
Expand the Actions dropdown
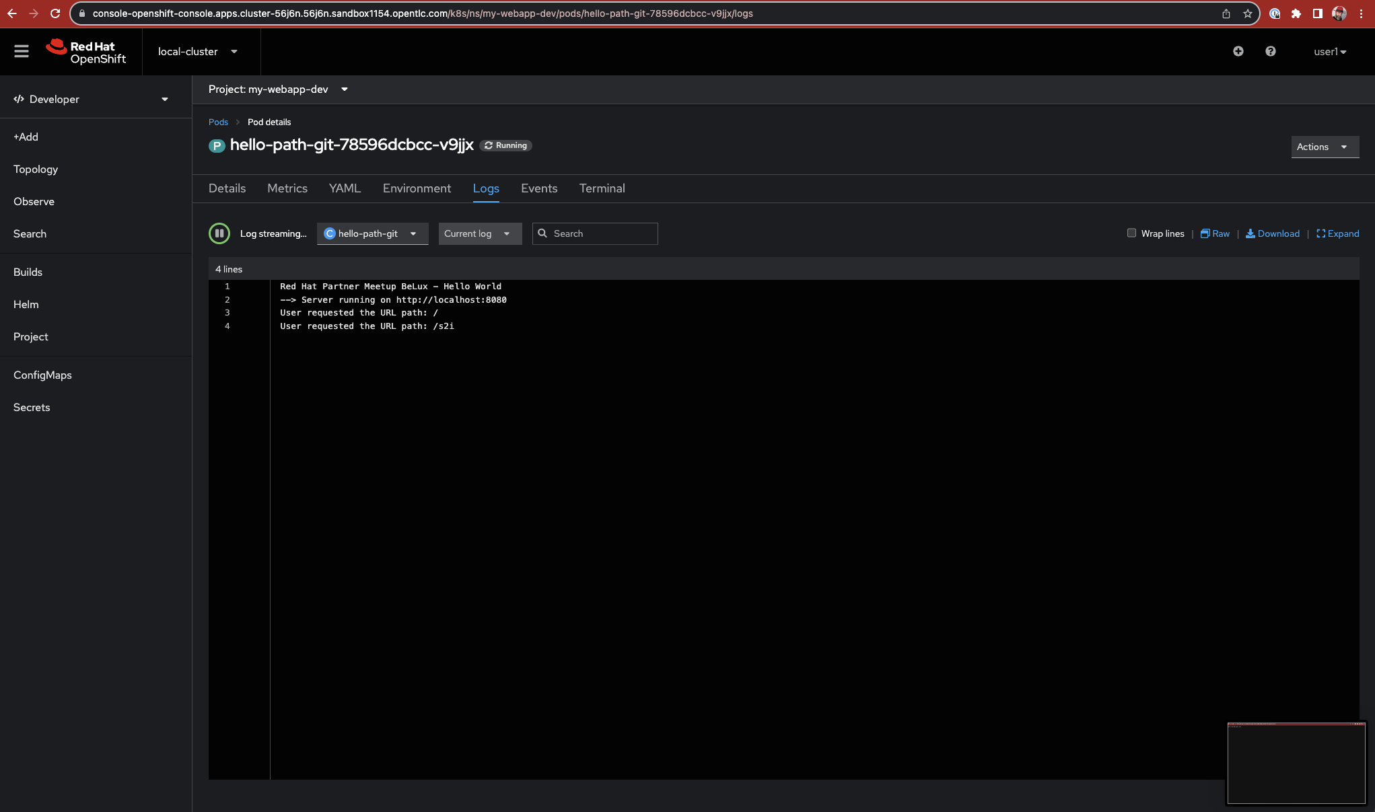point(1324,147)
